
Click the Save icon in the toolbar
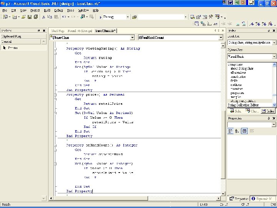(30, 17)
